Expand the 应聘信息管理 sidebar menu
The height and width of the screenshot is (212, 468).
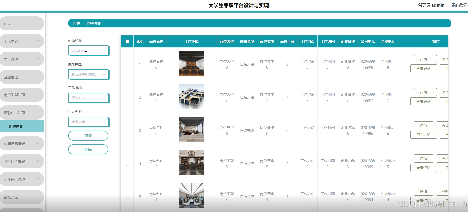pos(22,143)
